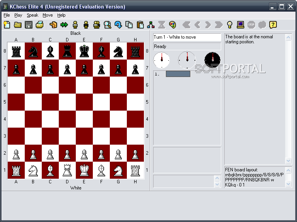This screenshot has width=297, height=222.
Task: Click the tree diagram toolbar icon
Action: 151,25
